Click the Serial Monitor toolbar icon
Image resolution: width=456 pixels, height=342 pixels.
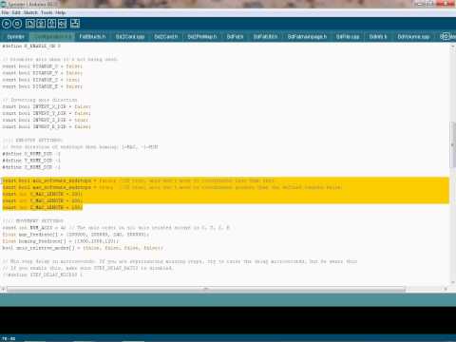click(75, 24)
